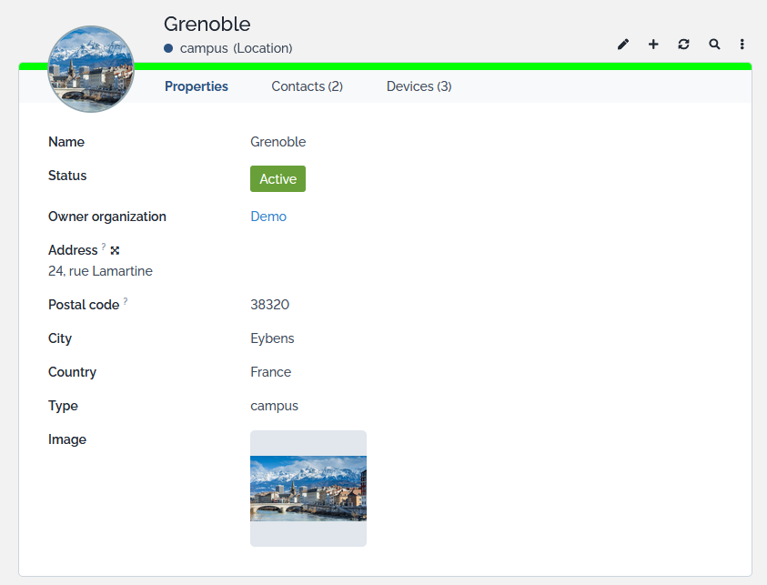Viewport: 767px width, 585px height.
Task: Switch to the Properties tab
Action: pyautogui.click(x=197, y=86)
